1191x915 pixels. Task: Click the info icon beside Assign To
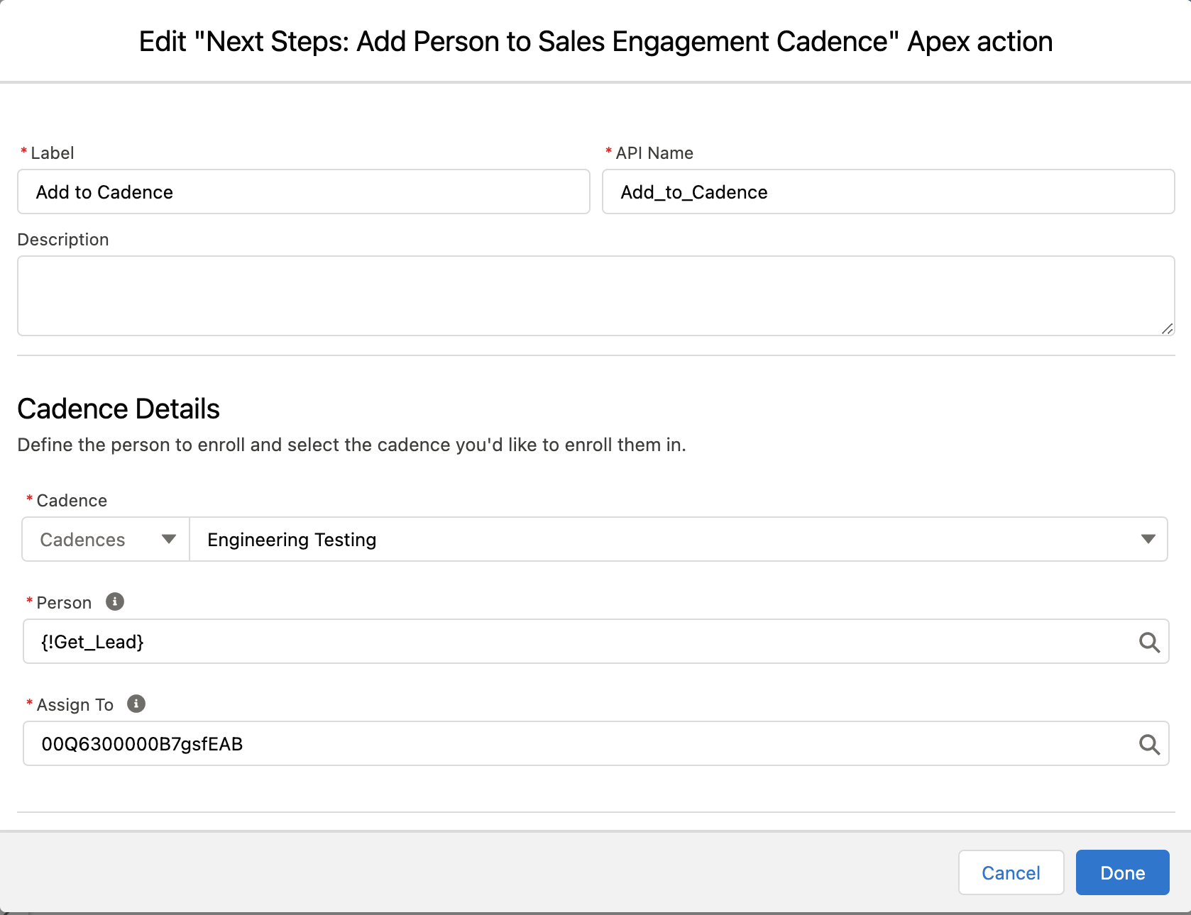click(136, 704)
